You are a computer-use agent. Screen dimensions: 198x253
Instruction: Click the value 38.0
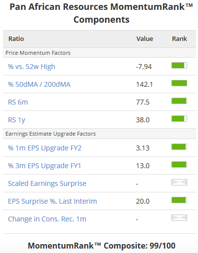[143, 120]
